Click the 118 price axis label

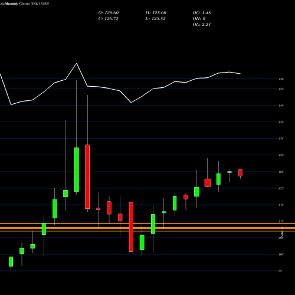pos(281,205)
